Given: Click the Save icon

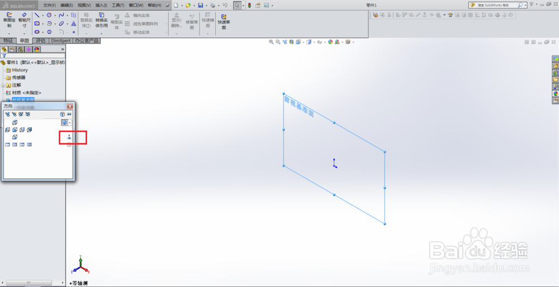Looking at the screenshot, I should (200, 6).
